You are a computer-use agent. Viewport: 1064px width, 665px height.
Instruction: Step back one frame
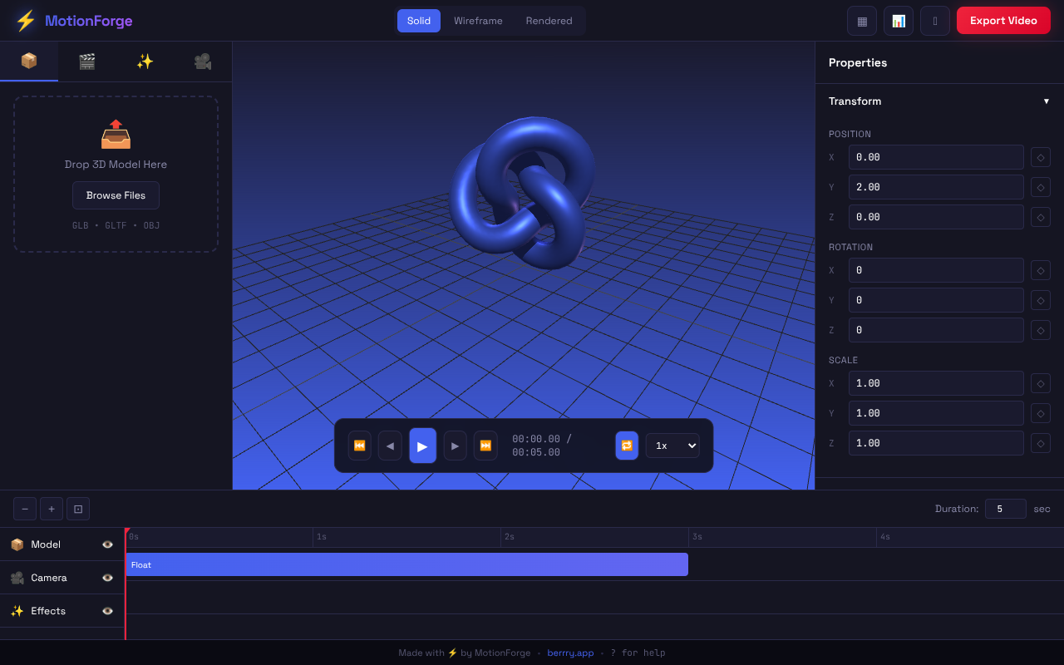[390, 446]
